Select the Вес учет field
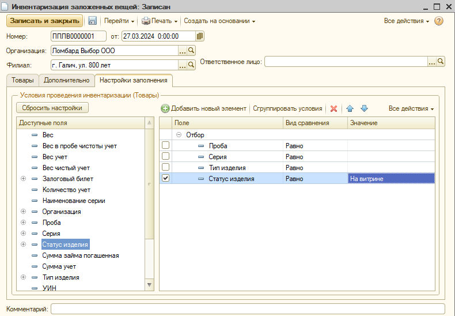This screenshot has height=316, width=455. point(55,157)
